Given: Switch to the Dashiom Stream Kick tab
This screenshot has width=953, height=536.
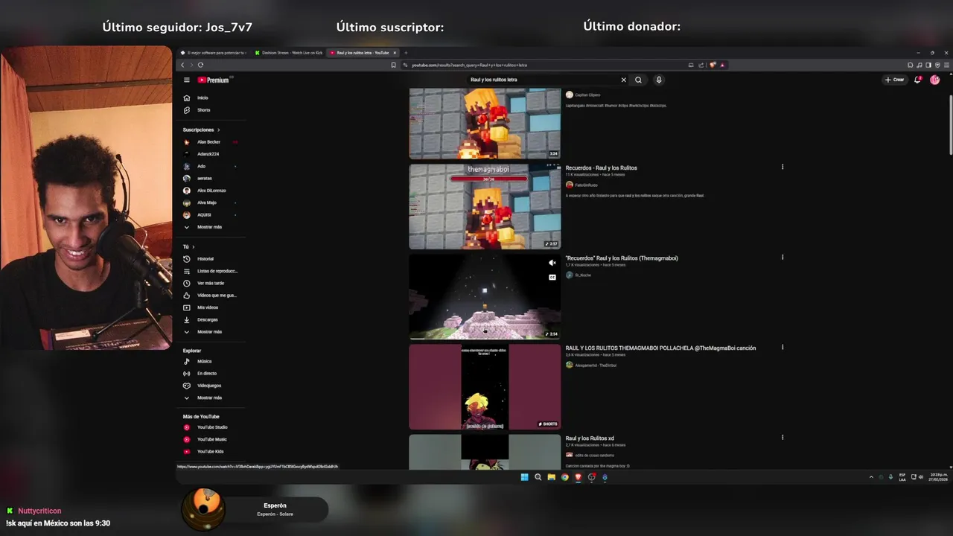Looking at the screenshot, I should coord(288,53).
